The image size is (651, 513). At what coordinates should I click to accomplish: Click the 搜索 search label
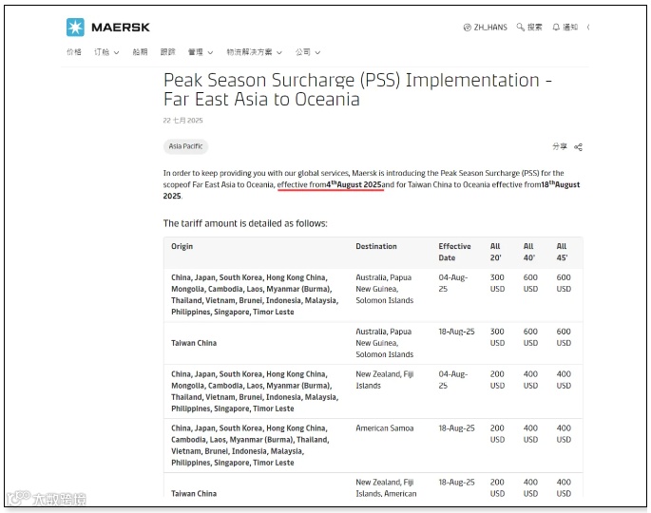[535, 28]
